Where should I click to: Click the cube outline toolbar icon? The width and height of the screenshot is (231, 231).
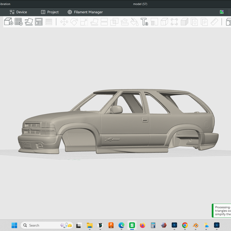tap(164, 22)
